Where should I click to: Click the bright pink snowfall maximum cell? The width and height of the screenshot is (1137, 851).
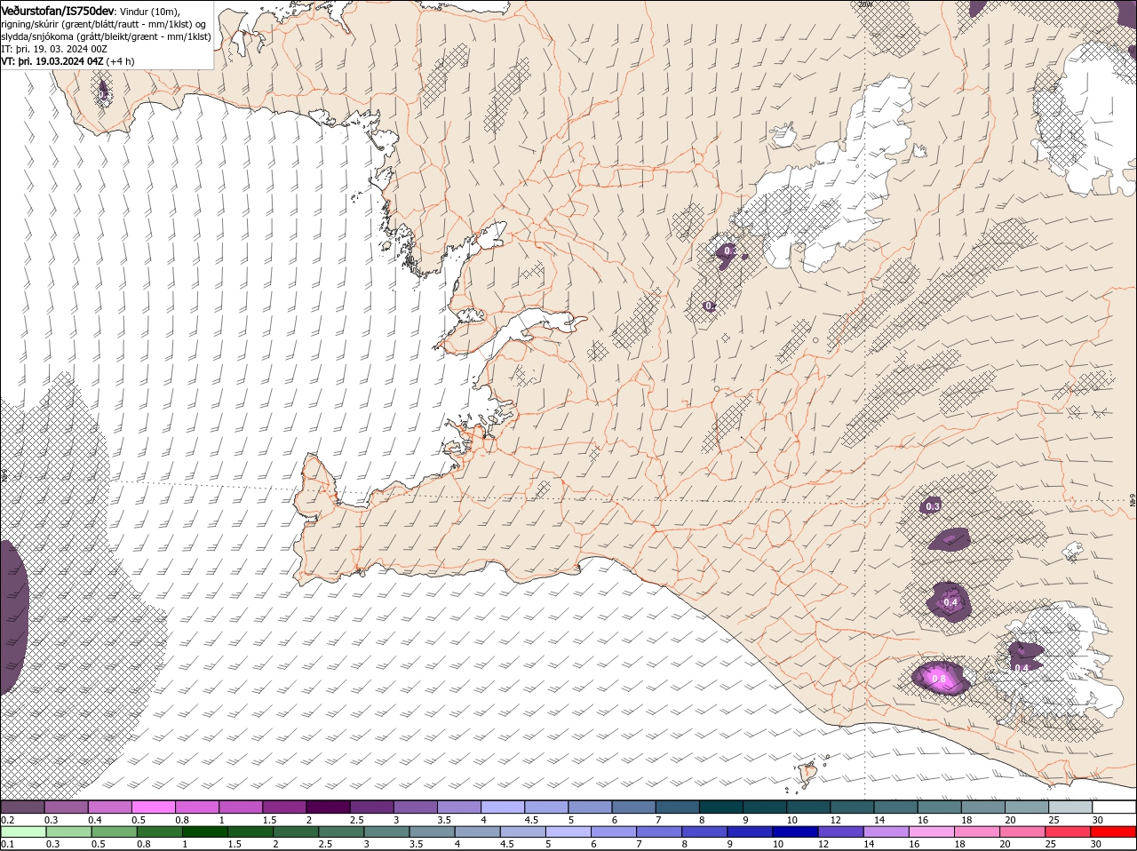click(942, 679)
